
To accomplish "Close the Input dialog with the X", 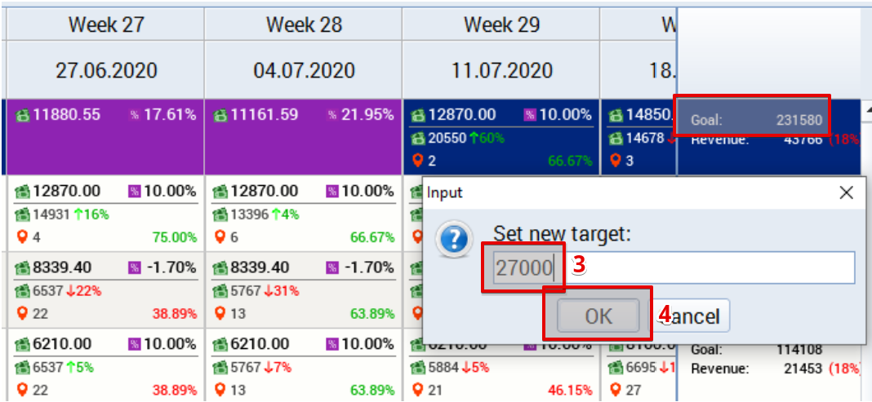I will coord(846,192).
